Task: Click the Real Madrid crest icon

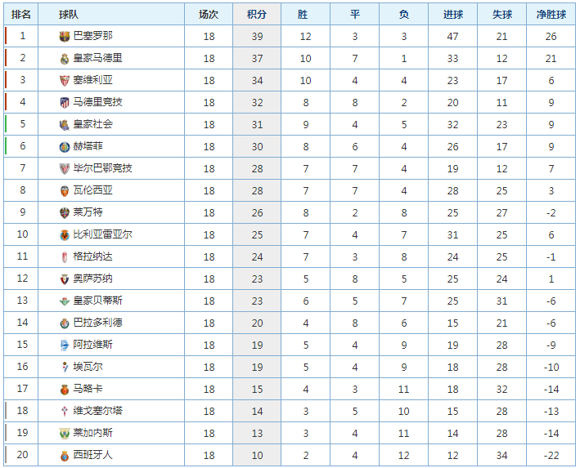Action: click(x=65, y=58)
